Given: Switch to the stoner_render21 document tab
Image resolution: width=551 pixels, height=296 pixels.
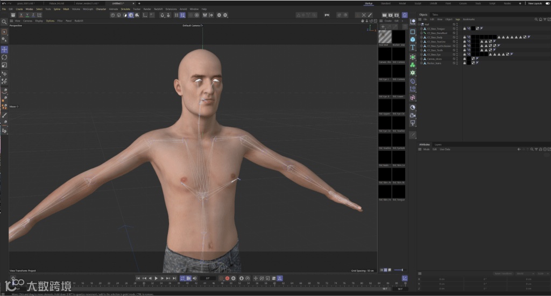Looking at the screenshot, I should pos(87,4).
